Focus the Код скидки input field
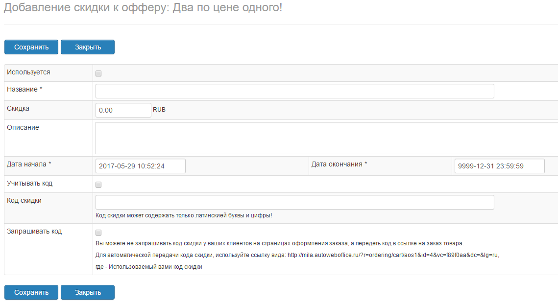 294,202
